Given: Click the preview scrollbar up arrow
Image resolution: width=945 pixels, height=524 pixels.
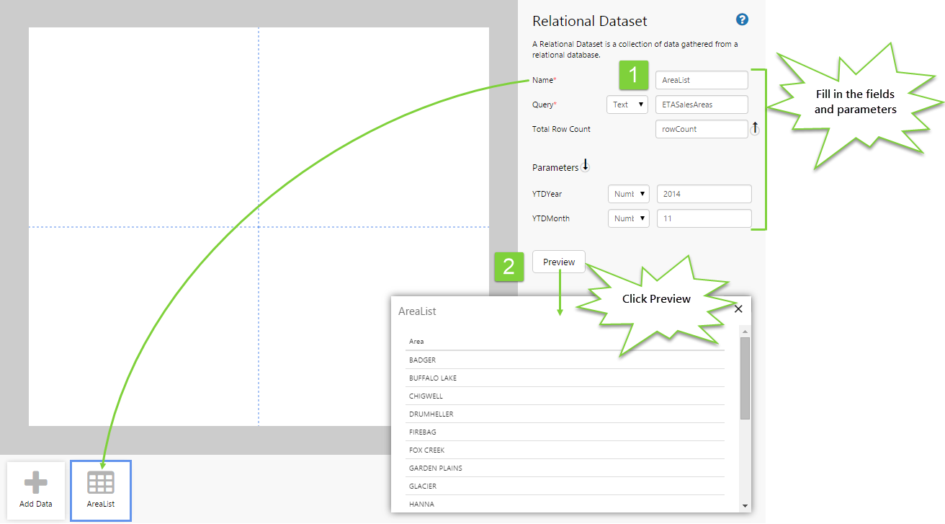Looking at the screenshot, I should pos(745,331).
